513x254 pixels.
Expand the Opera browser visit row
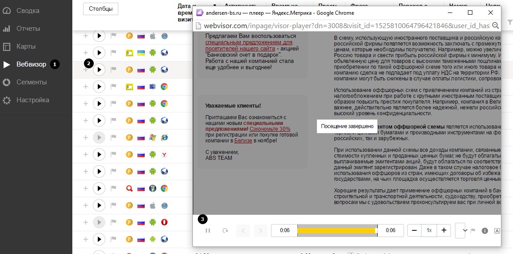(x=86, y=222)
